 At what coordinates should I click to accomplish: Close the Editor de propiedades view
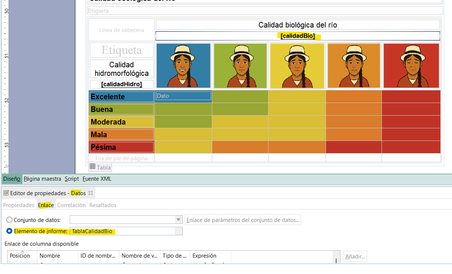pyautogui.click(x=91, y=193)
